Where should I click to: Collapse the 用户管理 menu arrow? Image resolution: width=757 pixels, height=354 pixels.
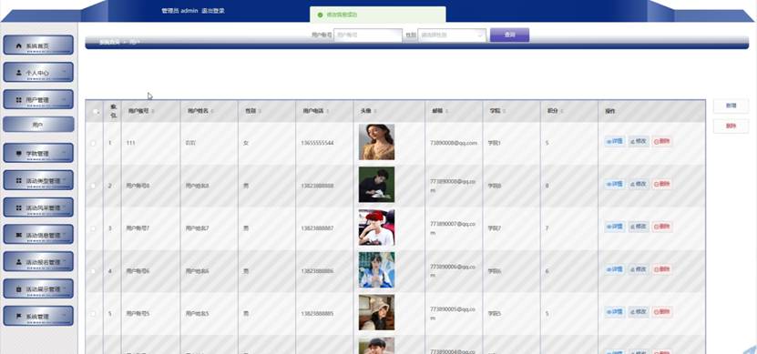tap(64, 99)
